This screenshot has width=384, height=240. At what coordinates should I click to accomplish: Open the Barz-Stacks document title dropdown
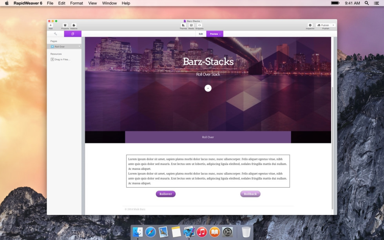[x=193, y=21]
